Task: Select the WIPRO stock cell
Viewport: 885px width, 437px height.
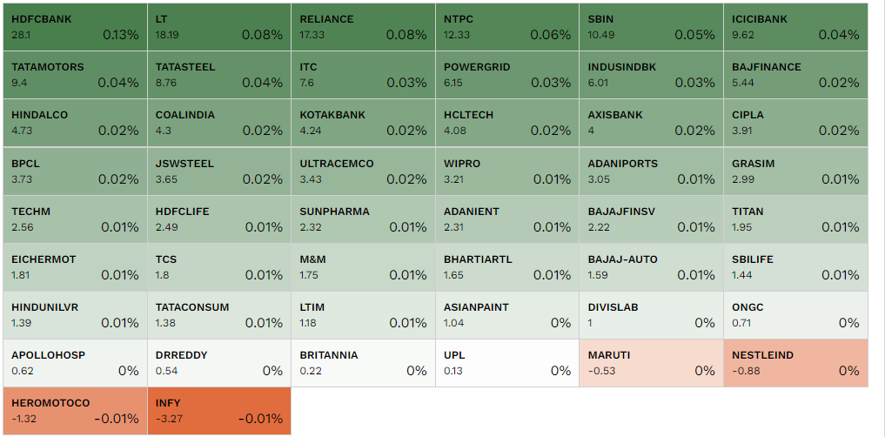Action: 507,171
